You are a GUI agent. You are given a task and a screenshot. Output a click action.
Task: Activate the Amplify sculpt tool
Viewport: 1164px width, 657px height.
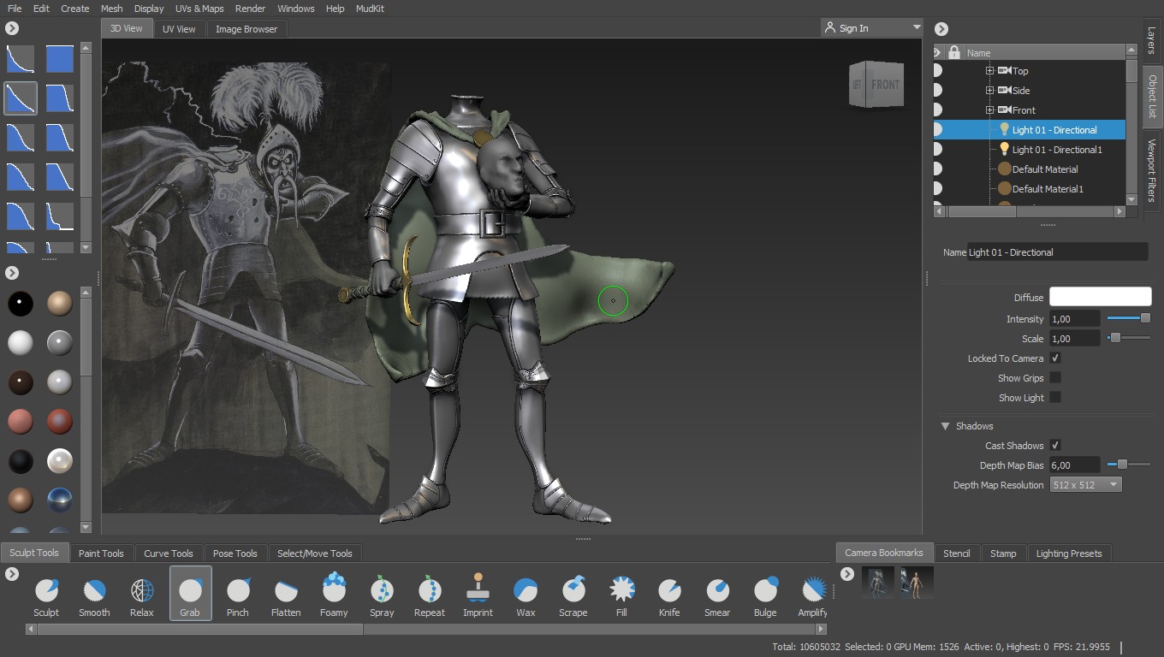click(812, 590)
